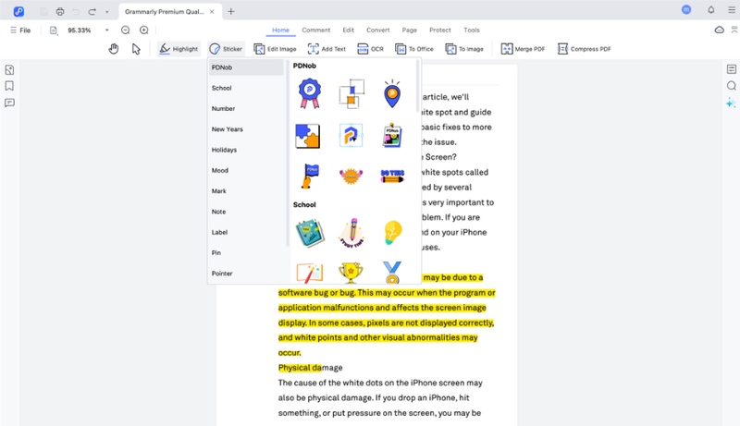
Task: Click the undo arrow icon
Action: 76,11
